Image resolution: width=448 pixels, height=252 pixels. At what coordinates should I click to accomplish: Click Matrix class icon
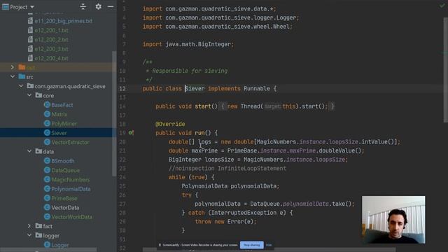[x=47, y=114]
